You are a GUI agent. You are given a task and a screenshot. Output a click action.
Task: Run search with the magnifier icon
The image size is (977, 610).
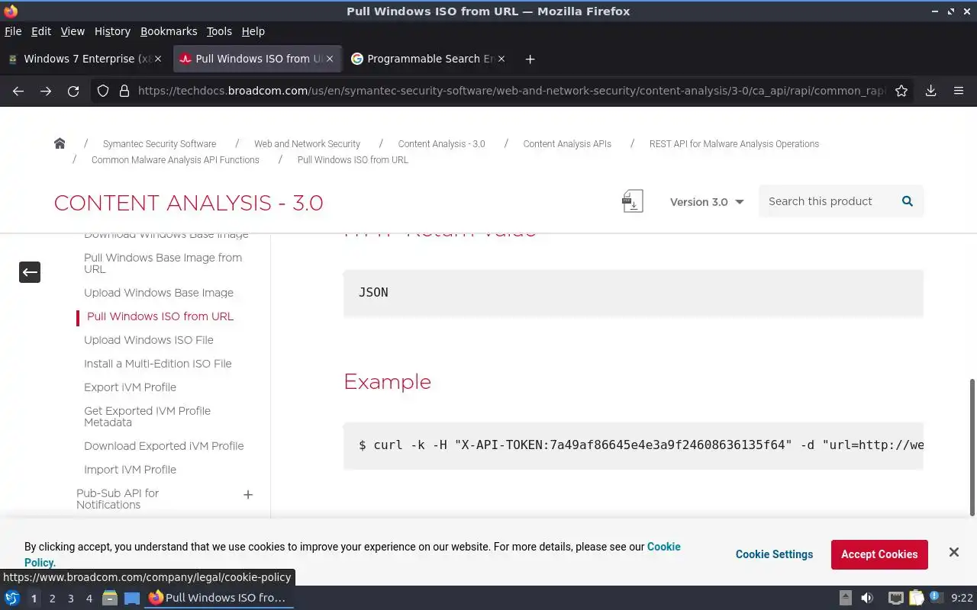coord(908,201)
